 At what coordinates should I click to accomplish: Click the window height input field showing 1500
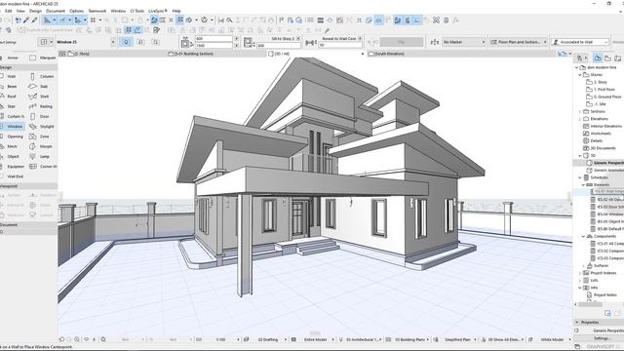214,46
